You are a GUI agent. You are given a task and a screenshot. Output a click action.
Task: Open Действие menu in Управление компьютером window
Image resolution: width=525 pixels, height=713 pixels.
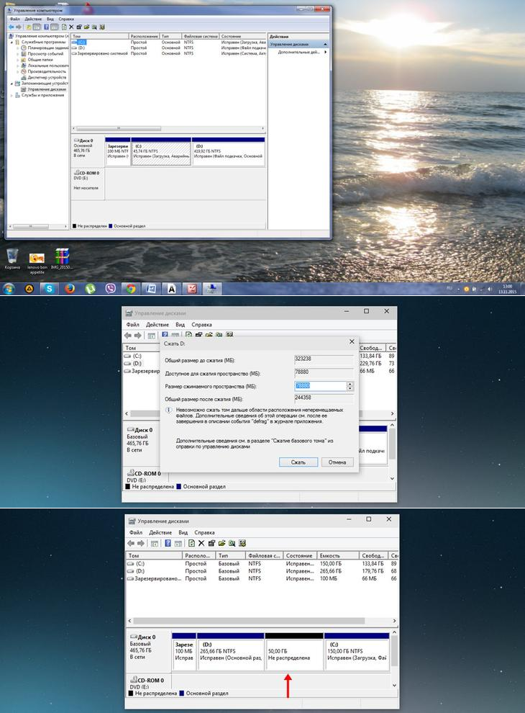click(x=33, y=19)
